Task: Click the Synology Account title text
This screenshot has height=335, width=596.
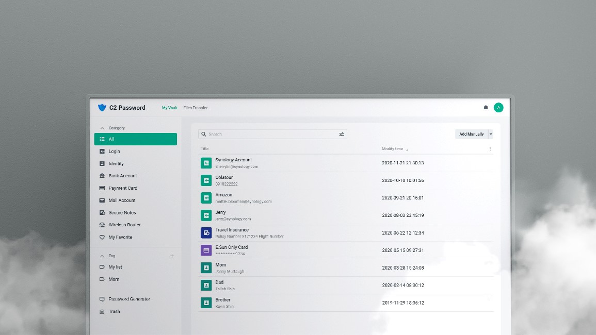Action: click(233, 160)
